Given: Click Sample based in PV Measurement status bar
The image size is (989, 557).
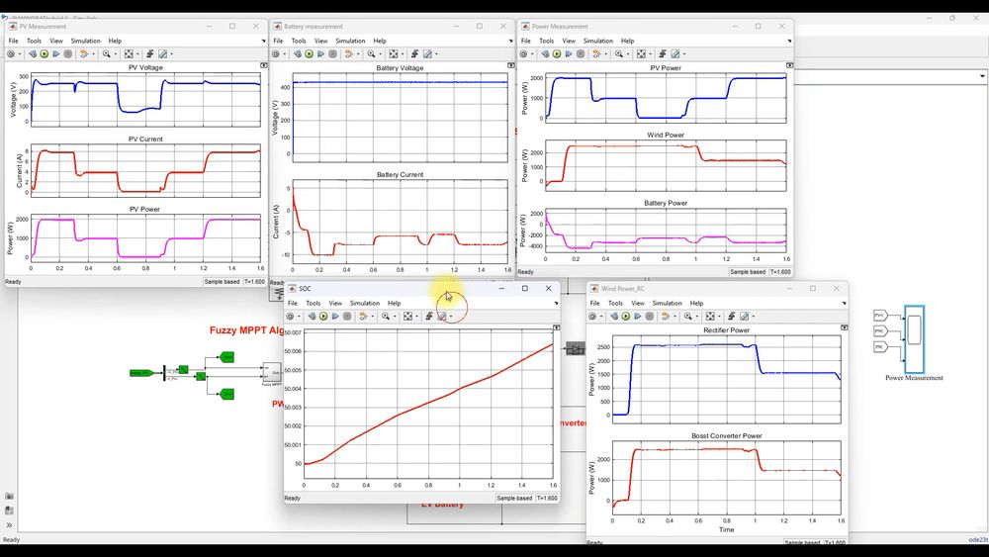Looking at the screenshot, I should pyautogui.click(x=222, y=282).
